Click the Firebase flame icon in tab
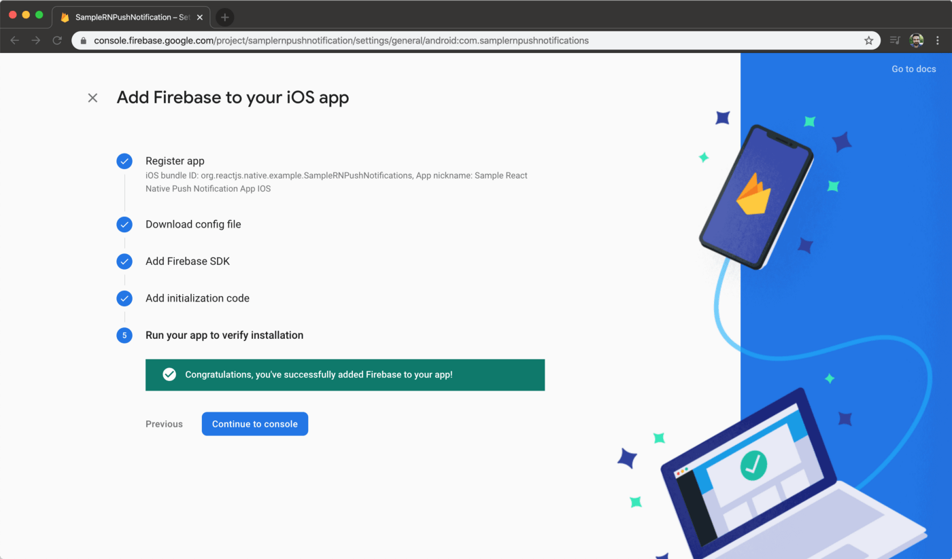 click(65, 17)
